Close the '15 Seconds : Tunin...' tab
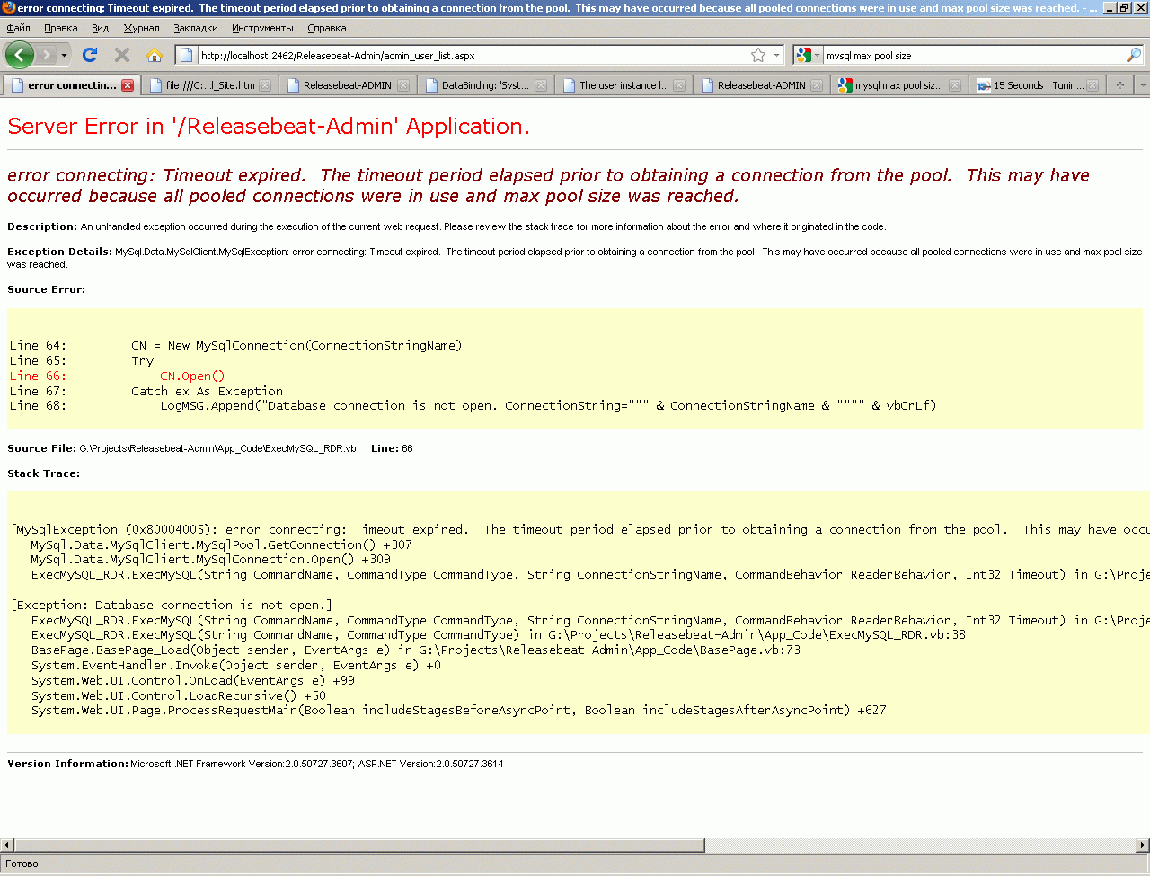The image size is (1150, 876). pos(1092,85)
